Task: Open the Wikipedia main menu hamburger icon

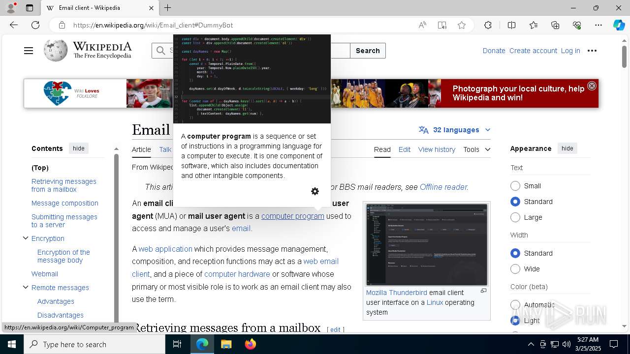Action: click(29, 51)
